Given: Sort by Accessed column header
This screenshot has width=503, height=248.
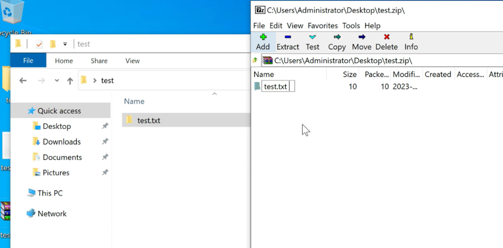Looking at the screenshot, I should [470, 74].
